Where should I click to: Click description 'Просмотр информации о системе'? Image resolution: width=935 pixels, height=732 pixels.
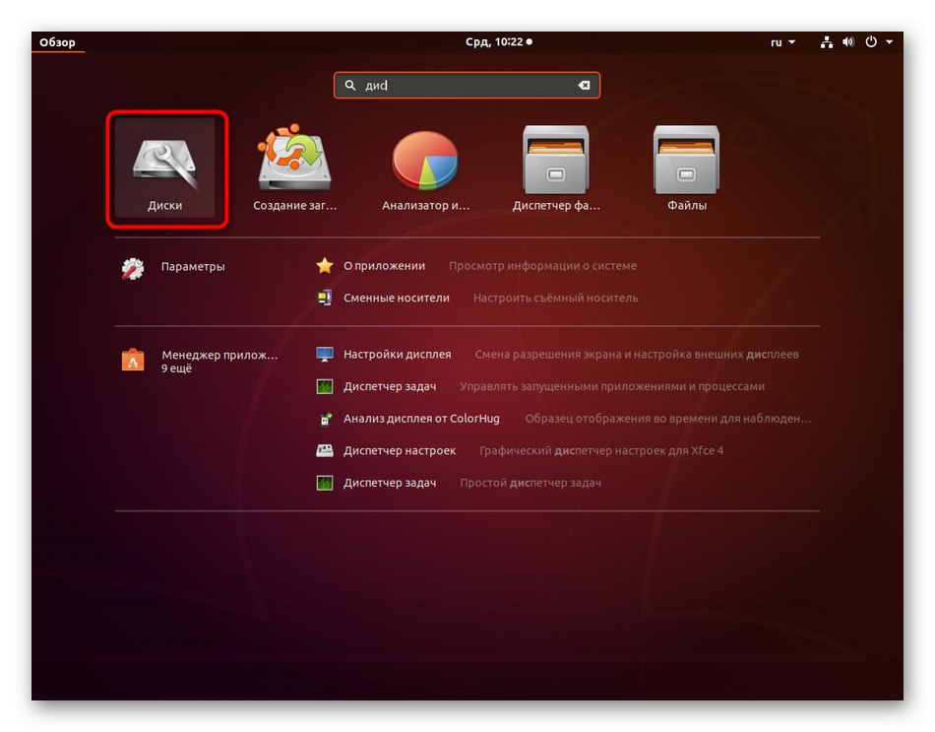[x=542, y=266]
